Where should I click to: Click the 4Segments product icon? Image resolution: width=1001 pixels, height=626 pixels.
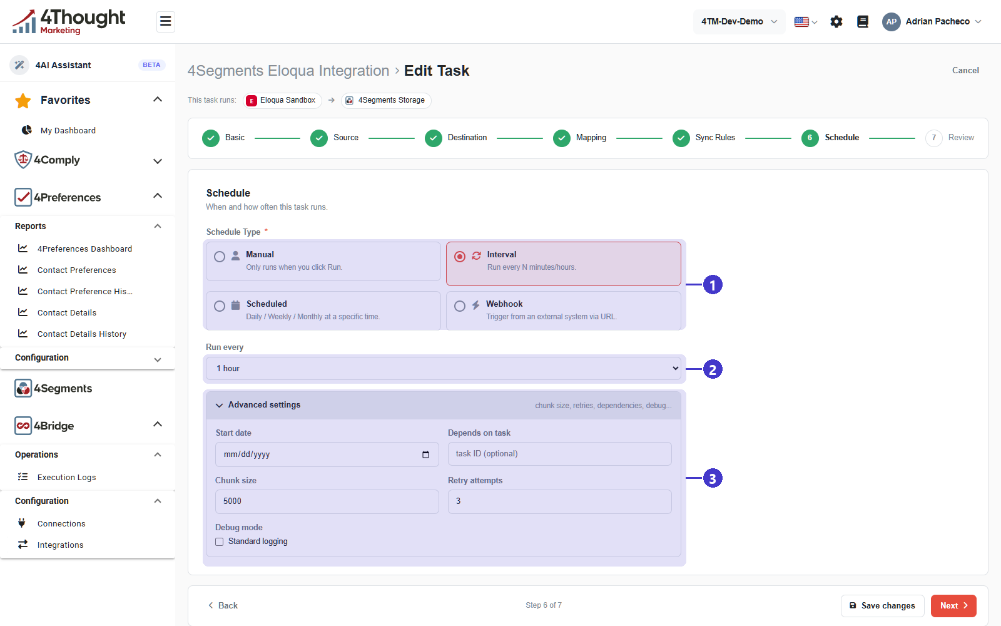pyautogui.click(x=23, y=388)
